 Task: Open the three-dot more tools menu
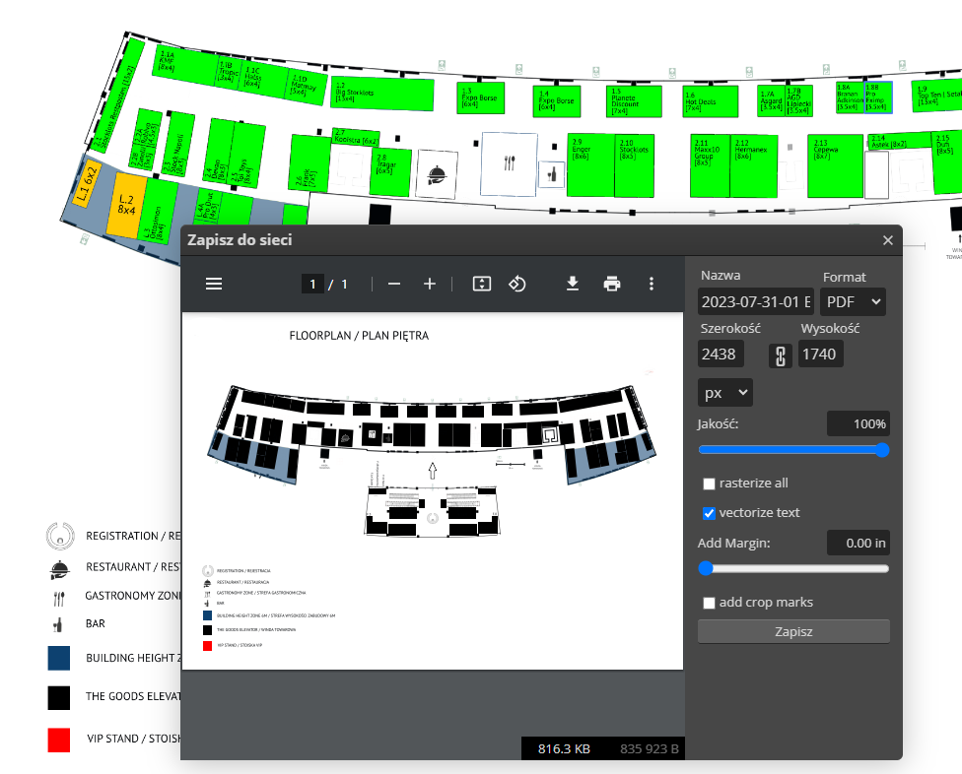(x=651, y=284)
